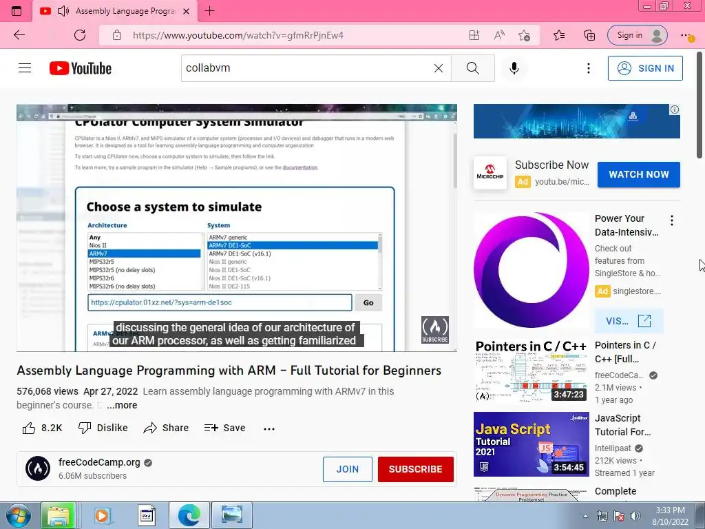Image resolution: width=705 pixels, height=529 pixels.
Task: Open Windows Media Player taskbar icon
Action: coord(103,515)
